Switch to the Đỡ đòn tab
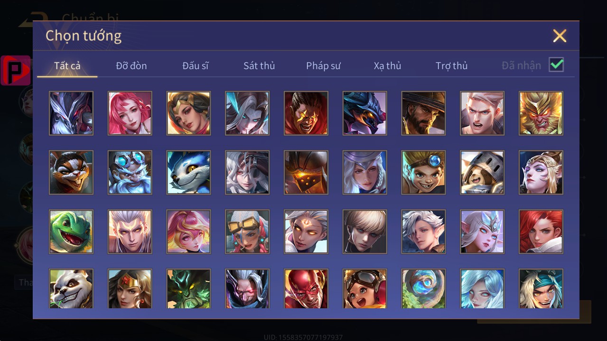 click(131, 65)
